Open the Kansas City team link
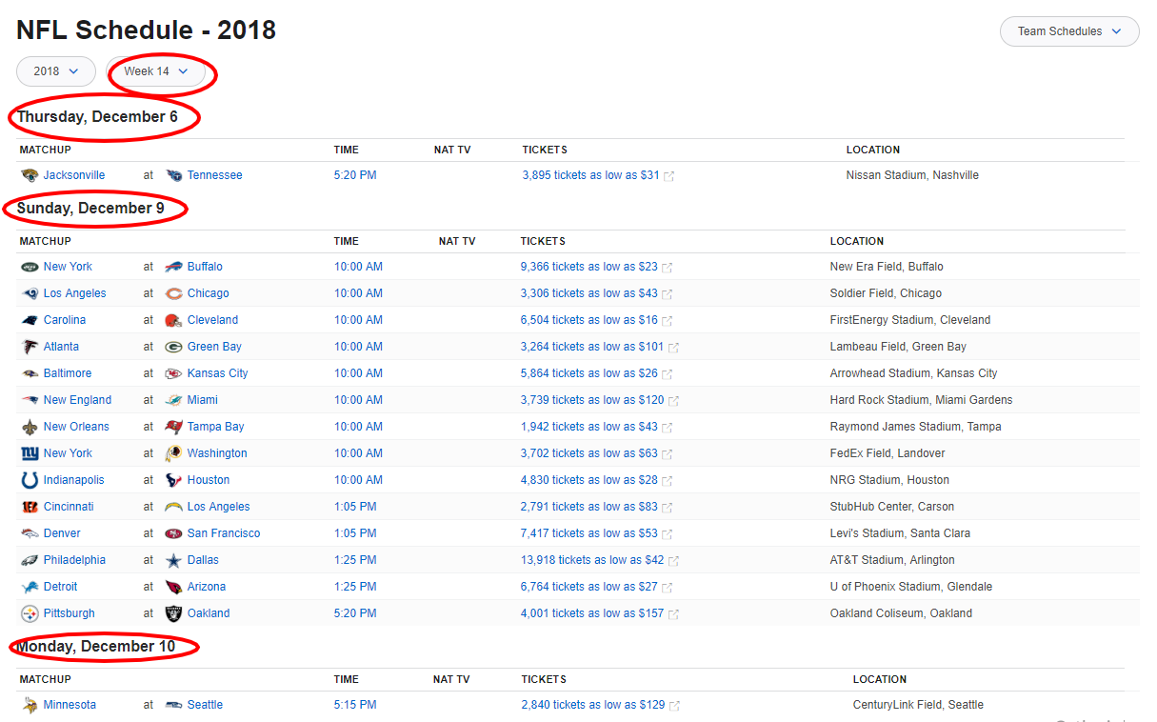Screen dimensions: 1157x722 point(217,373)
